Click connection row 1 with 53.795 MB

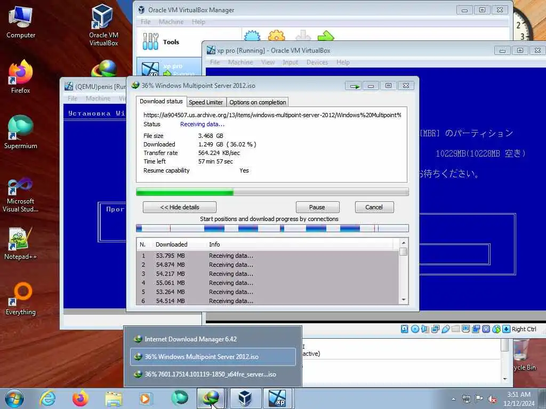[268, 256]
